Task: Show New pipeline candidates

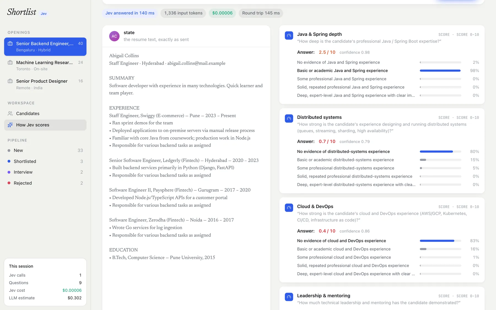Action: (x=45, y=150)
